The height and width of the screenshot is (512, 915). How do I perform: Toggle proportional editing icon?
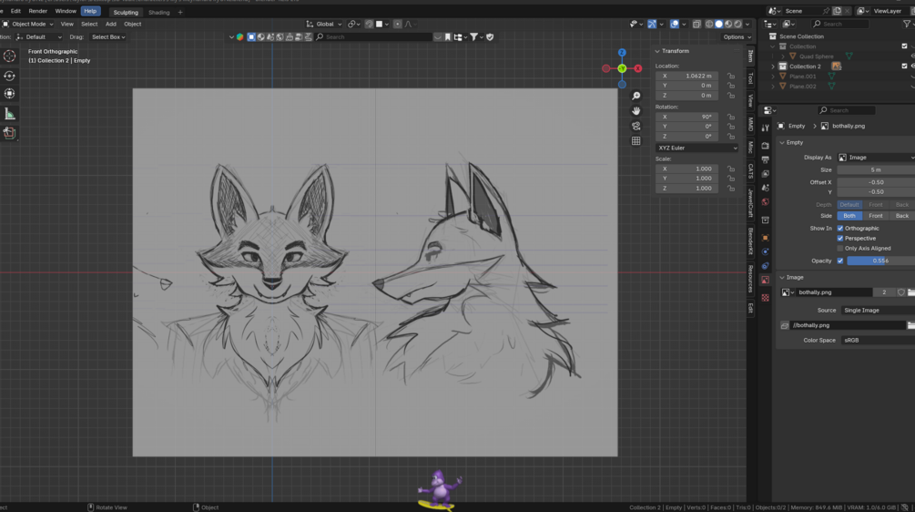[x=397, y=24]
